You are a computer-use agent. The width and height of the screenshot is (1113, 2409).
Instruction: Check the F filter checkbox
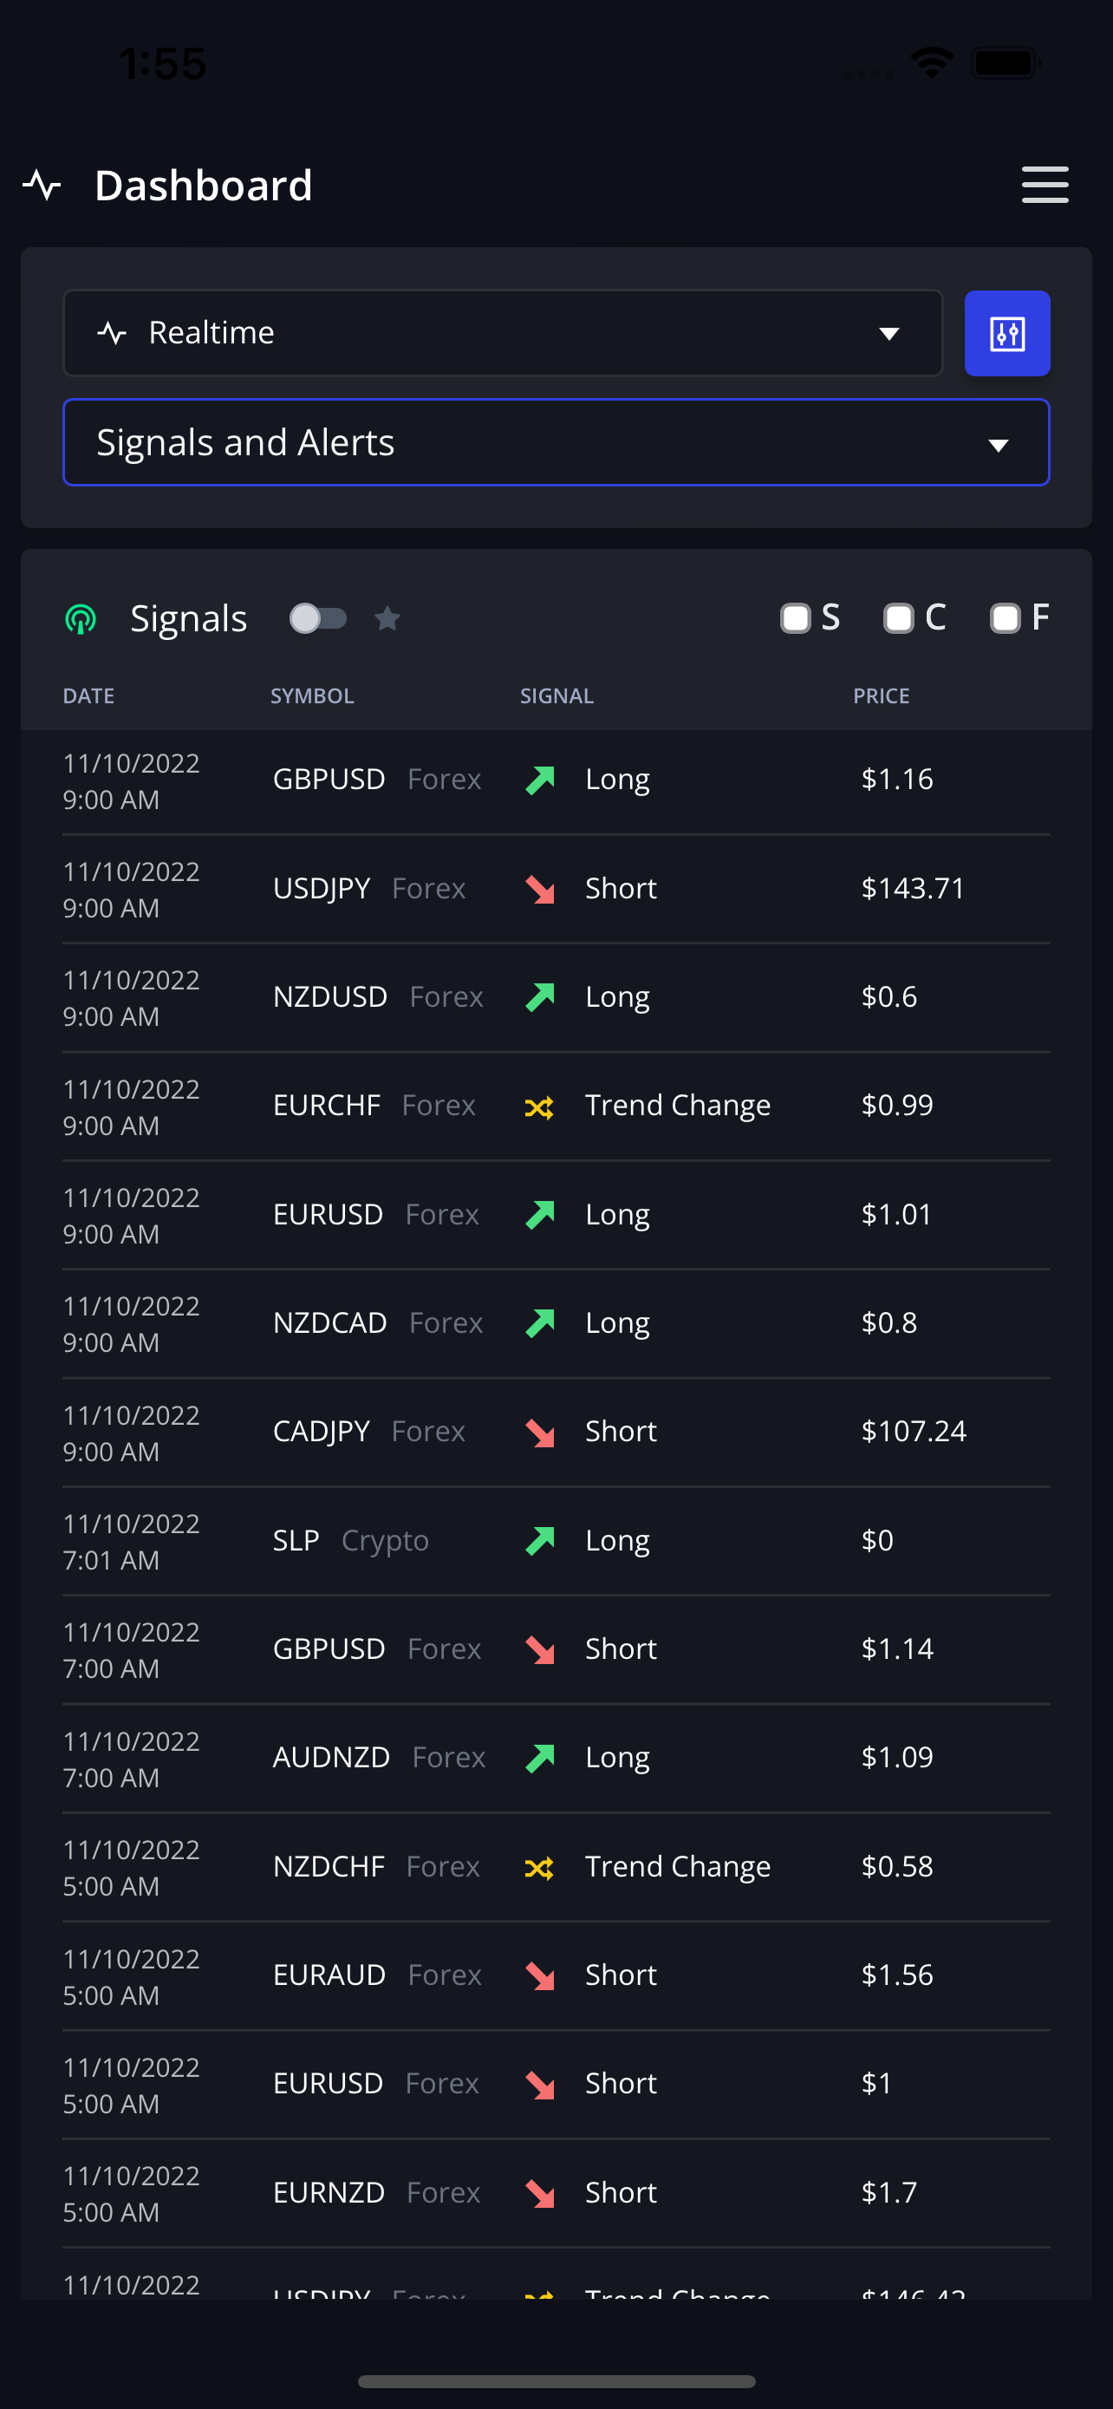[1005, 618]
